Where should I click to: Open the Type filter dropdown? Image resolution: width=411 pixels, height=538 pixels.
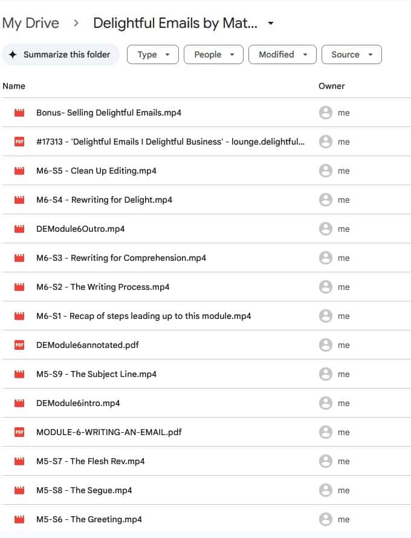point(152,54)
